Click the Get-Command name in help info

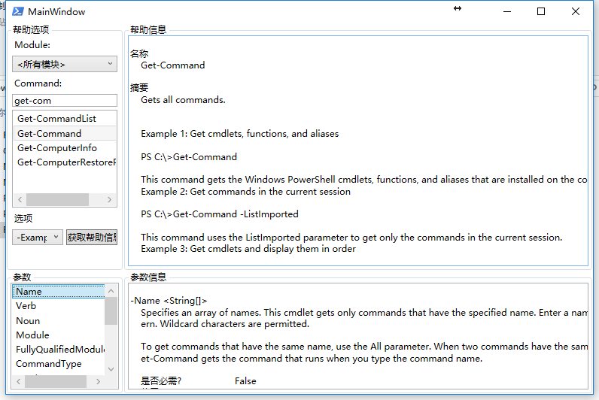point(172,65)
